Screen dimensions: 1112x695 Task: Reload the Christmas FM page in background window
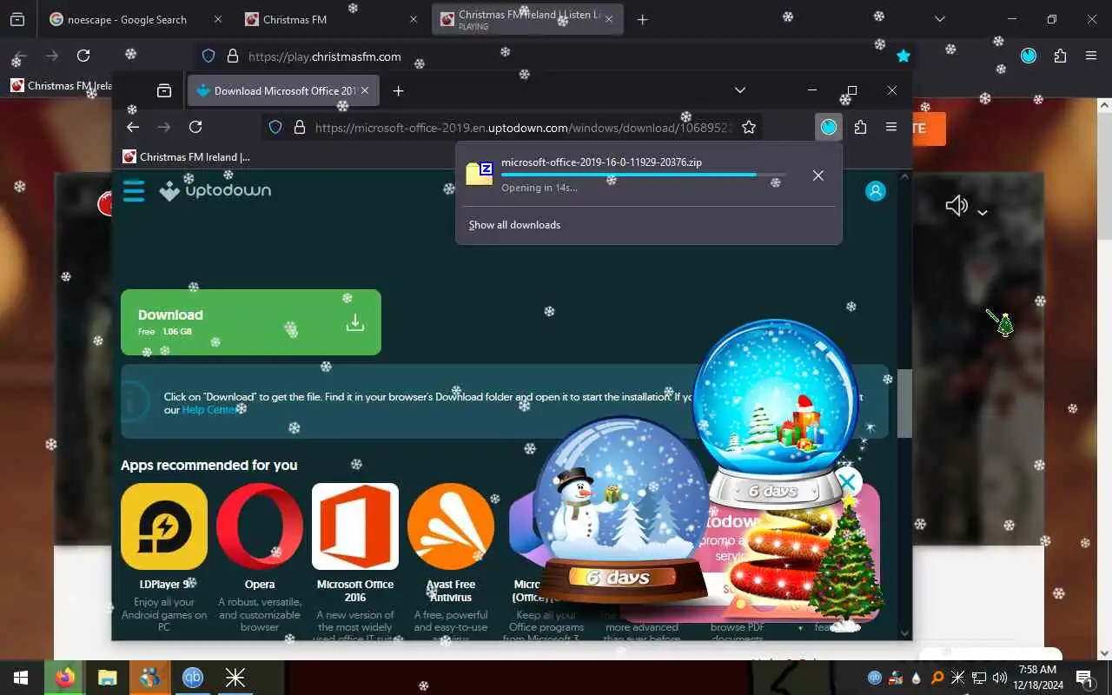[83, 56]
